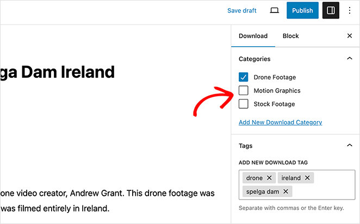Open the three-dot options menu

pos(350,10)
